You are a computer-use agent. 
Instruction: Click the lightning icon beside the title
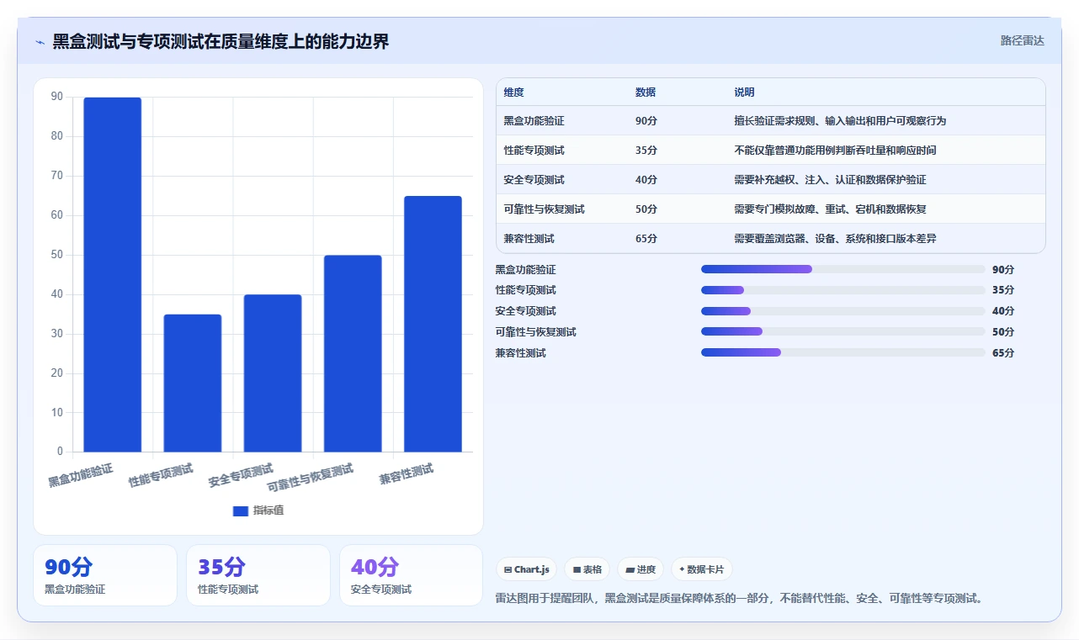click(x=40, y=42)
